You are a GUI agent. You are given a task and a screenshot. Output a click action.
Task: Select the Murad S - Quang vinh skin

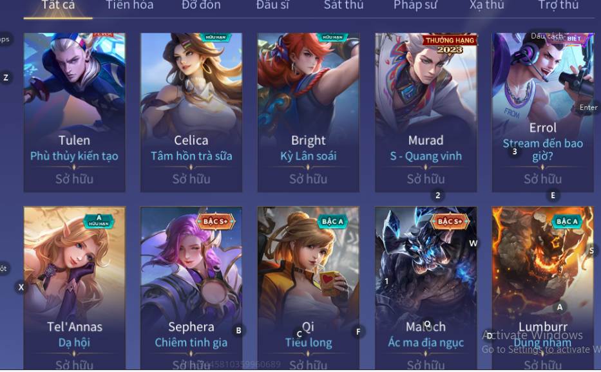click(x=425, y=112)
